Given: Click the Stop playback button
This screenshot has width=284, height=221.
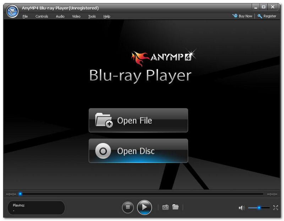Looking at the screenshot, I should coord(128,207).
